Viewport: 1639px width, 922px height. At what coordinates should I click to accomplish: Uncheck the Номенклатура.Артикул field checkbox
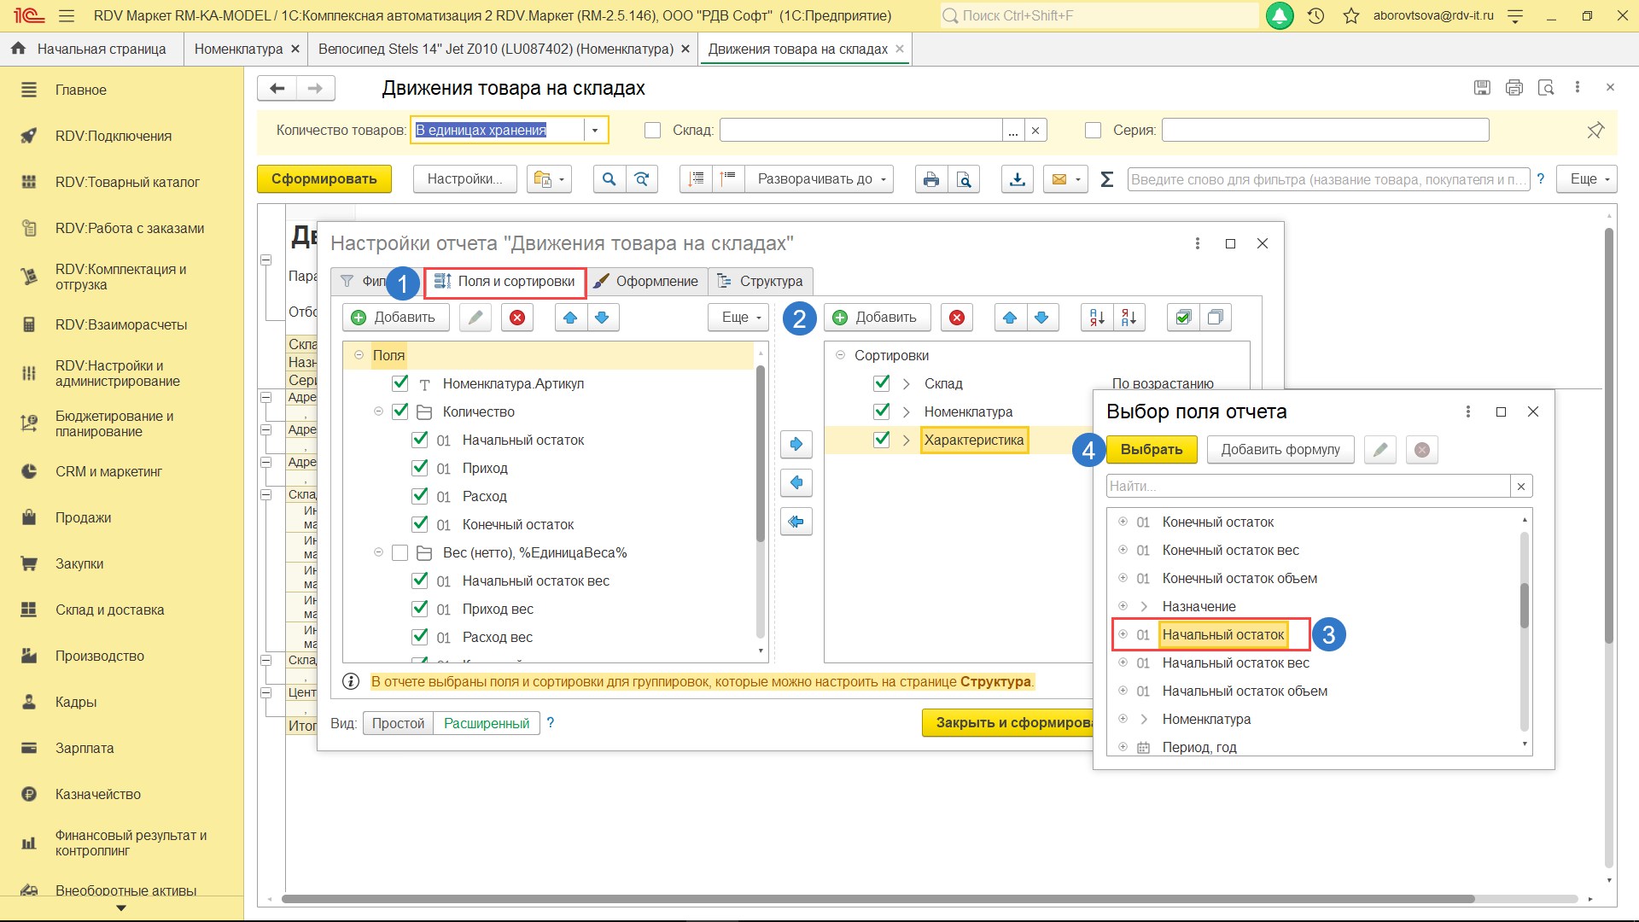click(400, 383)
